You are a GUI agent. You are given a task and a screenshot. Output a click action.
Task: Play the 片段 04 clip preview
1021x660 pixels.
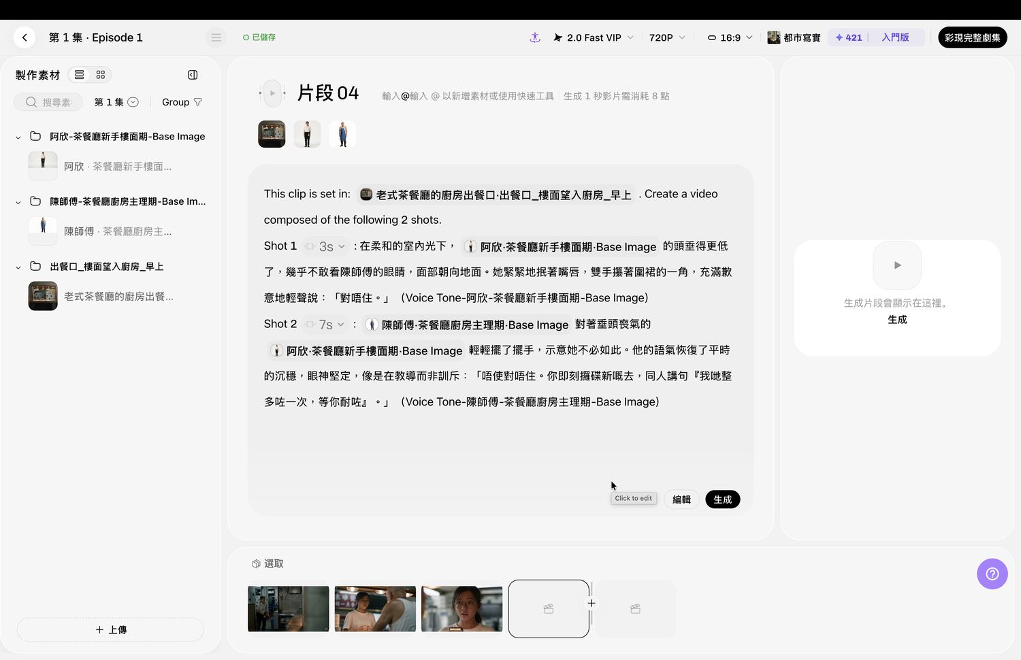point(272,93)
